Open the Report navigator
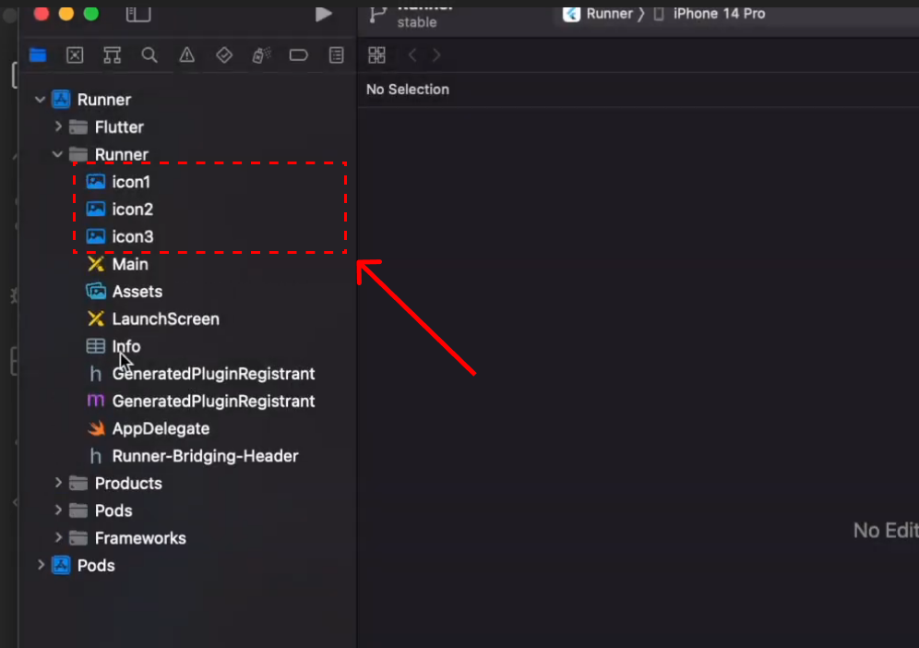919x648 pixels. pos(337,55)
